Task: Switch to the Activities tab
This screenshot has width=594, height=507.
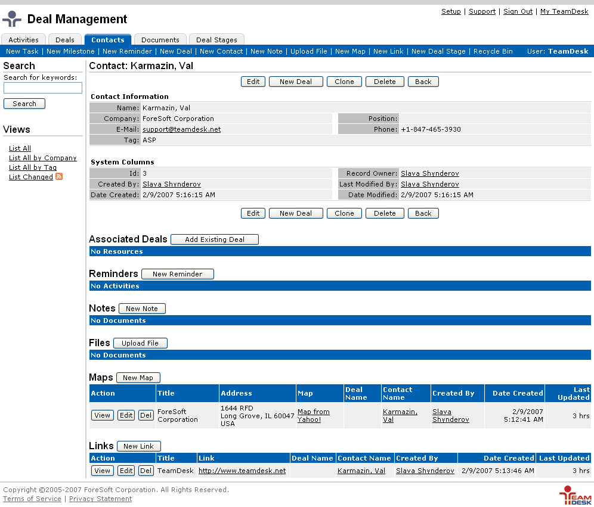Action: click(x=23, y=40)
